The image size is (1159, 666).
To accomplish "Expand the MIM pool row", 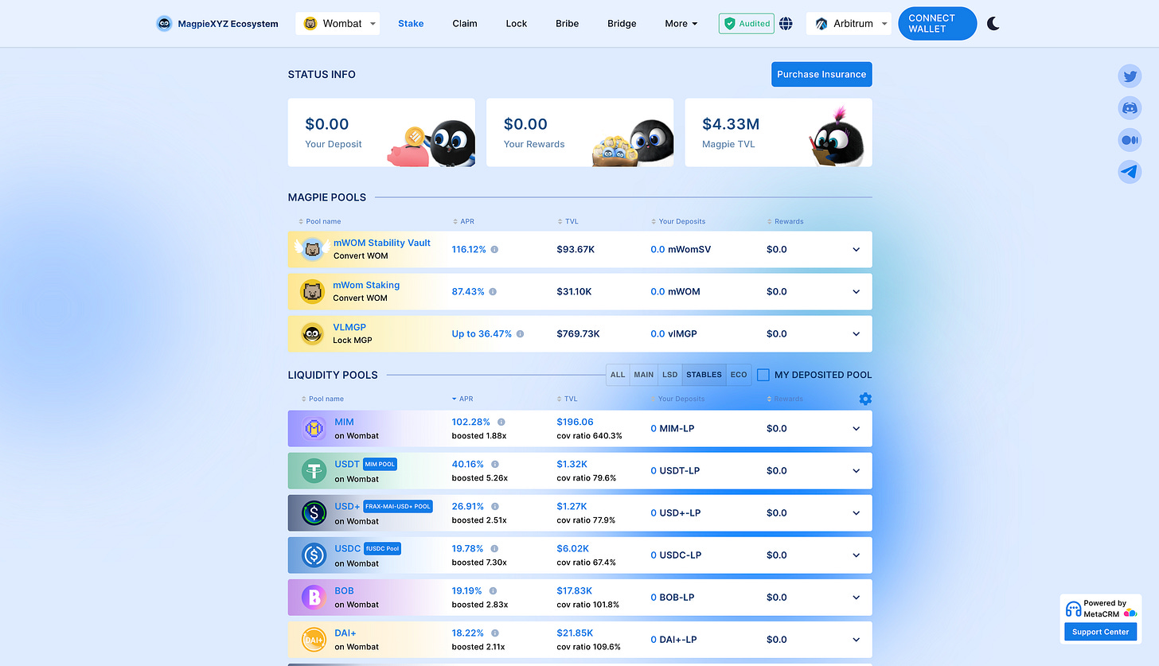I will point(857,429).
